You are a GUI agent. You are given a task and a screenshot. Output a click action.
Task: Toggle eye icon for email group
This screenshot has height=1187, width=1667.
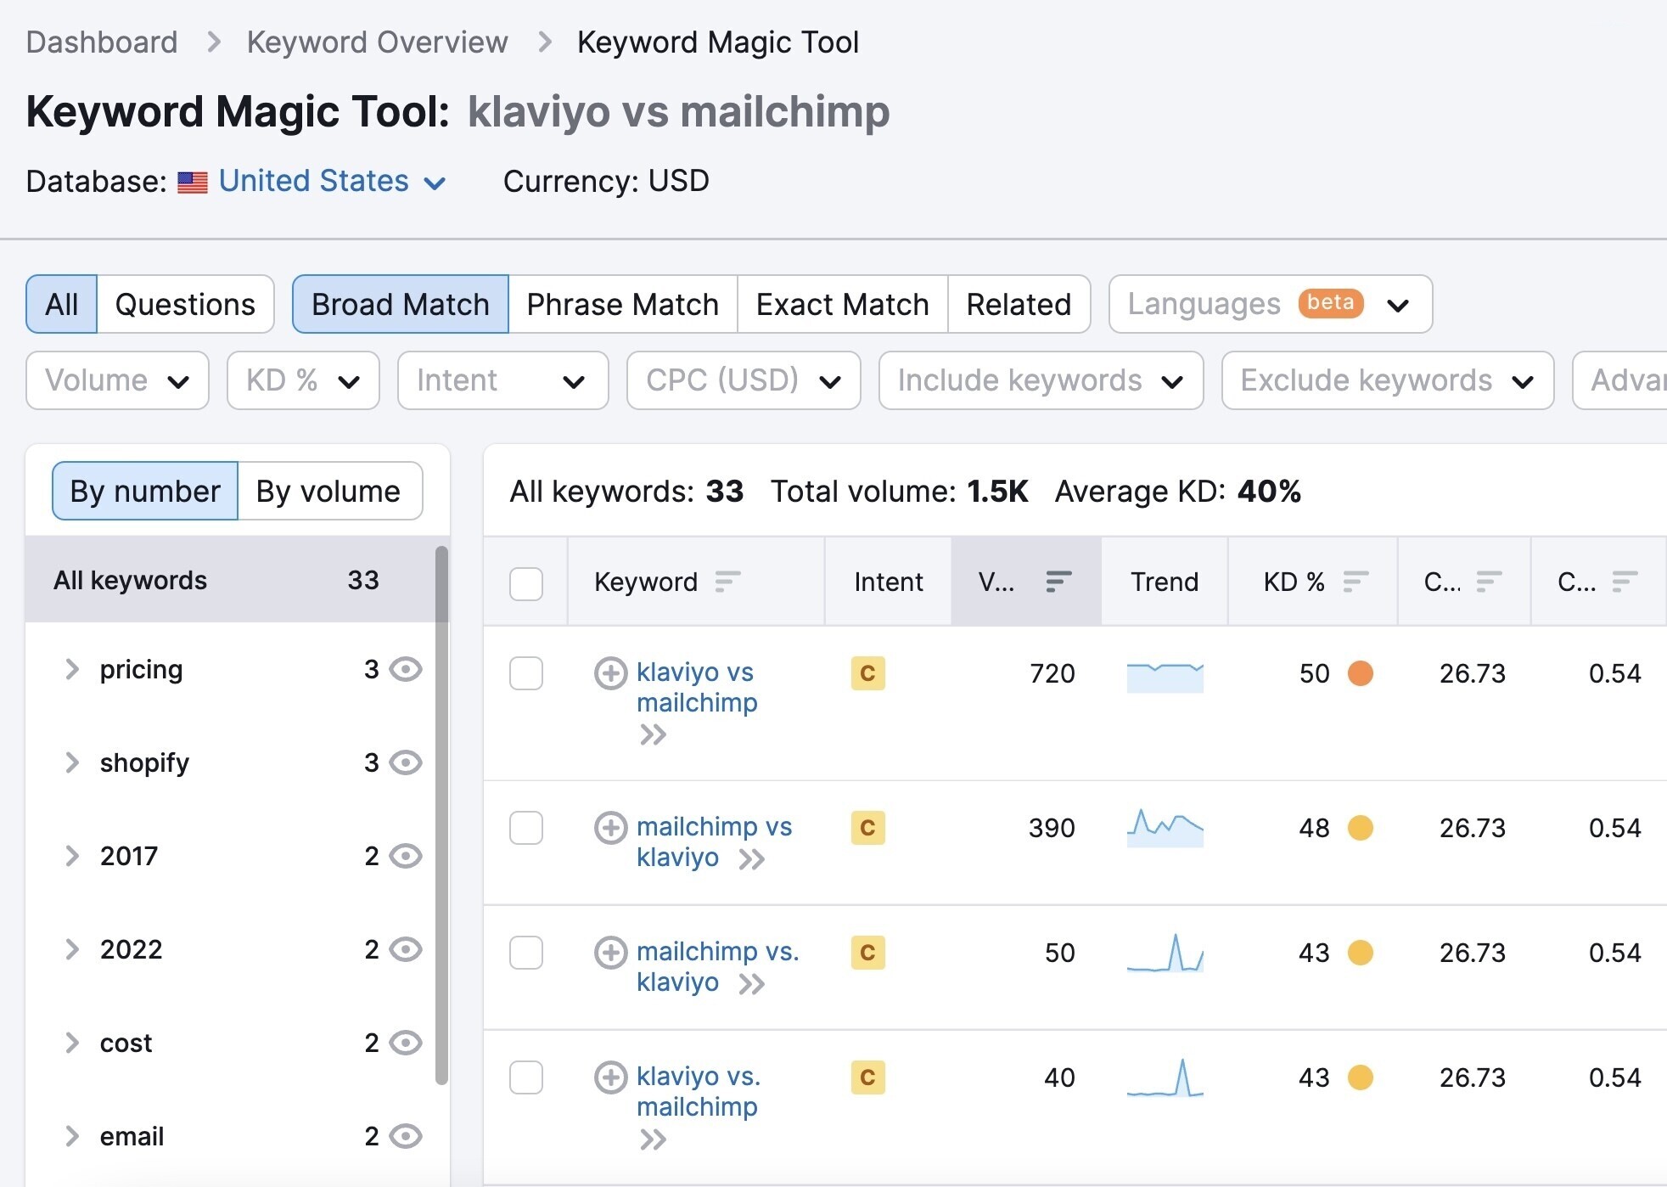coord(406,1136)
